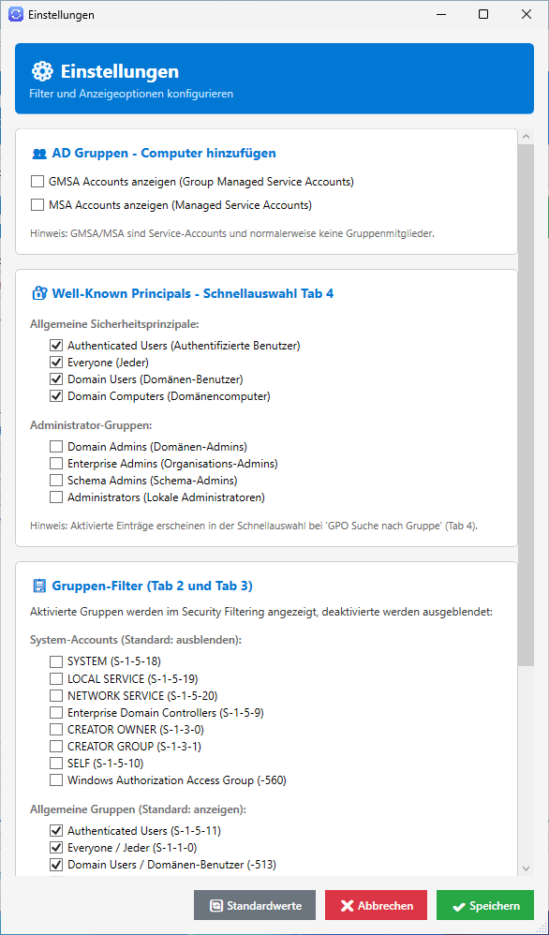Viewport: 549px width, 935px height.
Task: Enable SYSTEM (S-1-5-18) in System-Accounts
Action: (55, 661)
